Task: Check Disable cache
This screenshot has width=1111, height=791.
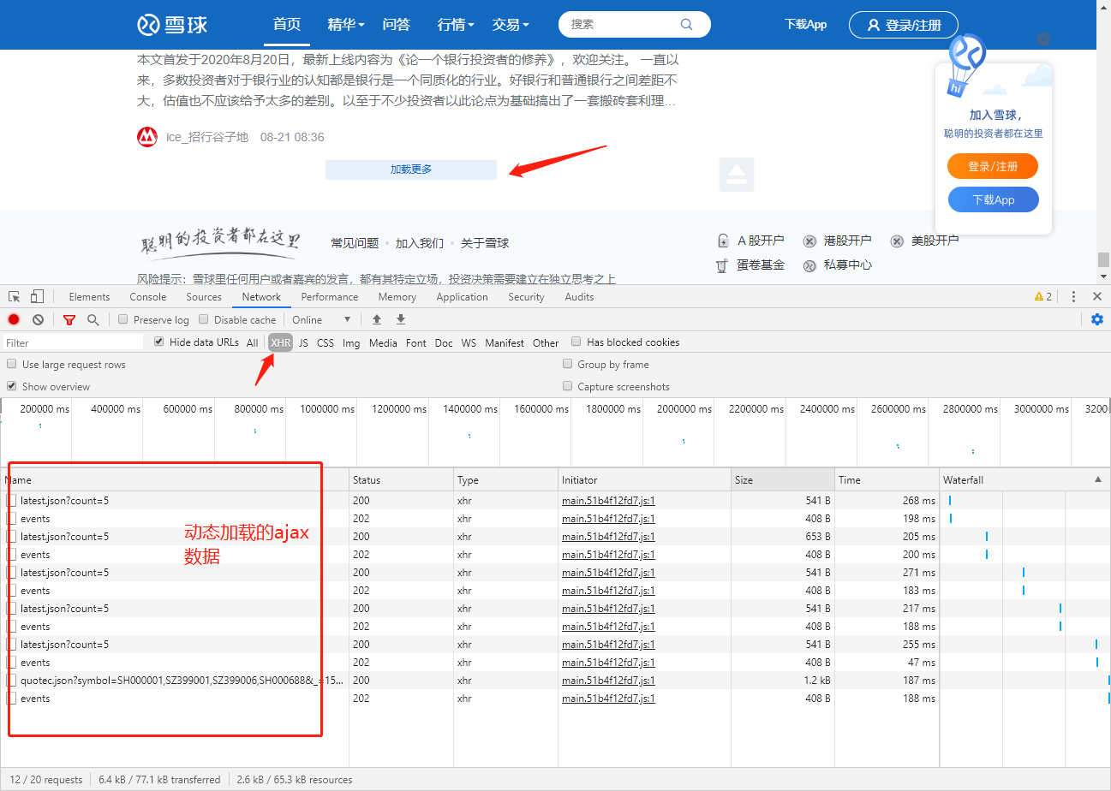Action: [x=204, y=318]
